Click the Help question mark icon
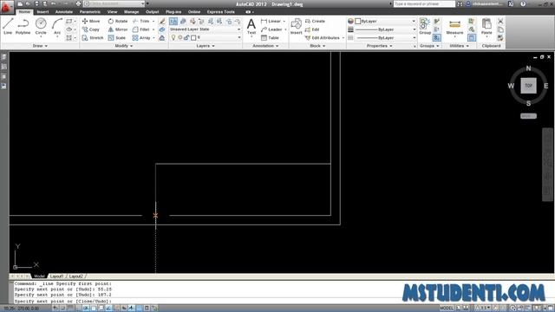 pyautogui.click(x=523, y=3)
